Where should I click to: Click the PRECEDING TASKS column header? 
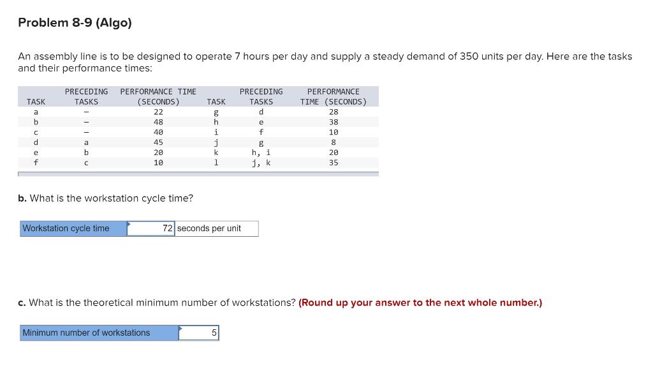pos(86,96)
